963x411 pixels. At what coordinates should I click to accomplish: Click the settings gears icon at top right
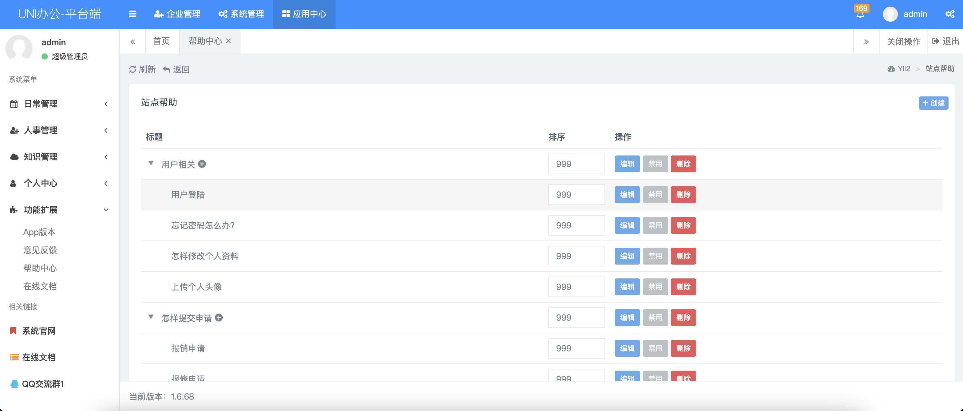(950, 14)
